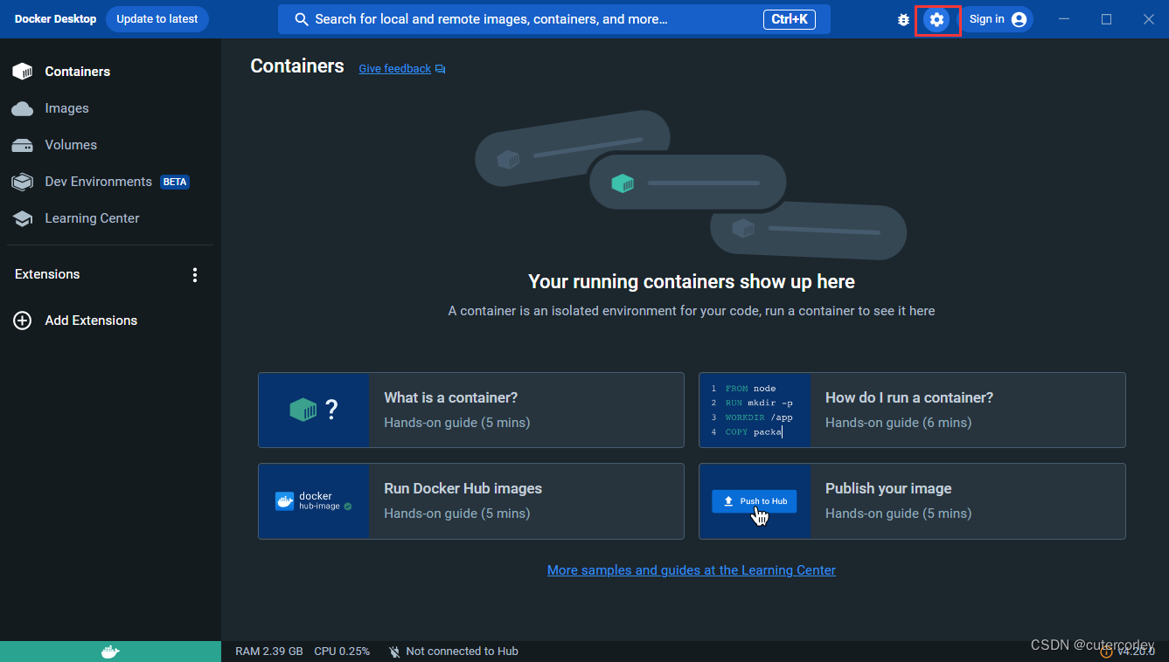1169x662 pixels.
Task: Open the troubleshoot bug icon
Action: pos(903,19)
